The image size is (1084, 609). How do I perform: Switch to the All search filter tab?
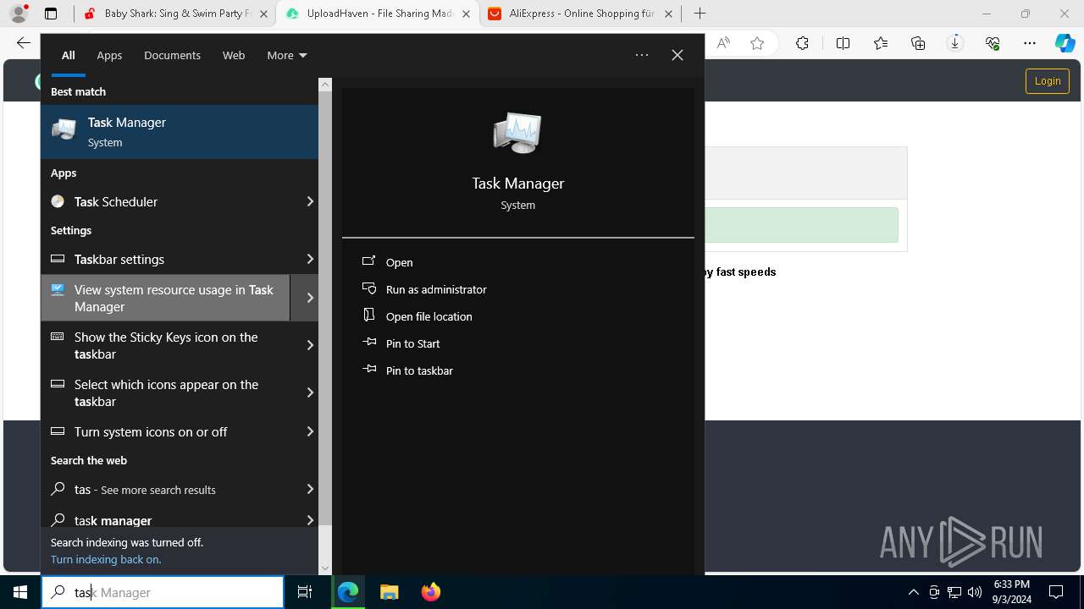(69, 55)
